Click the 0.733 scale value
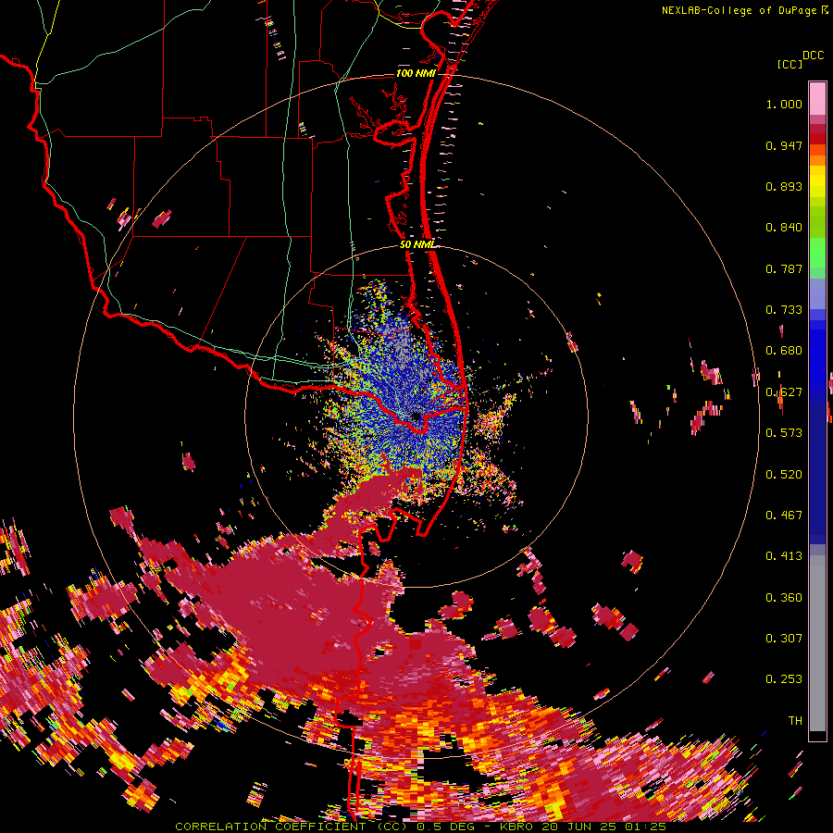Image resolution: width=833 pixels, height=833 pixels. tap(784, 310)
